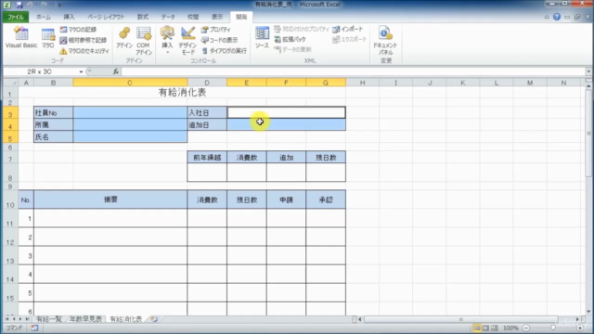Image resolution: width=594 pixels, height=334 pixels.
Task: Start Record Macro
Action: (x=78, y=30)
